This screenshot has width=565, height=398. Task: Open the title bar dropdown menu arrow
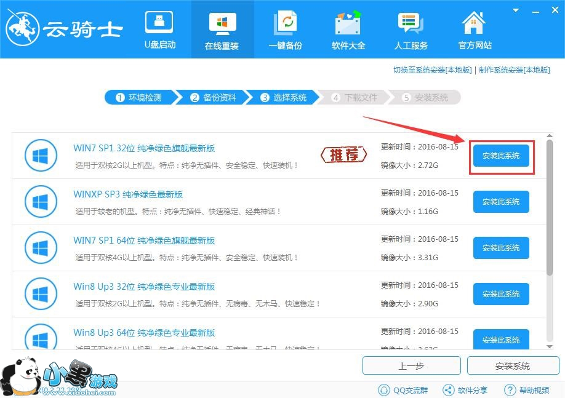click(516, 10)
